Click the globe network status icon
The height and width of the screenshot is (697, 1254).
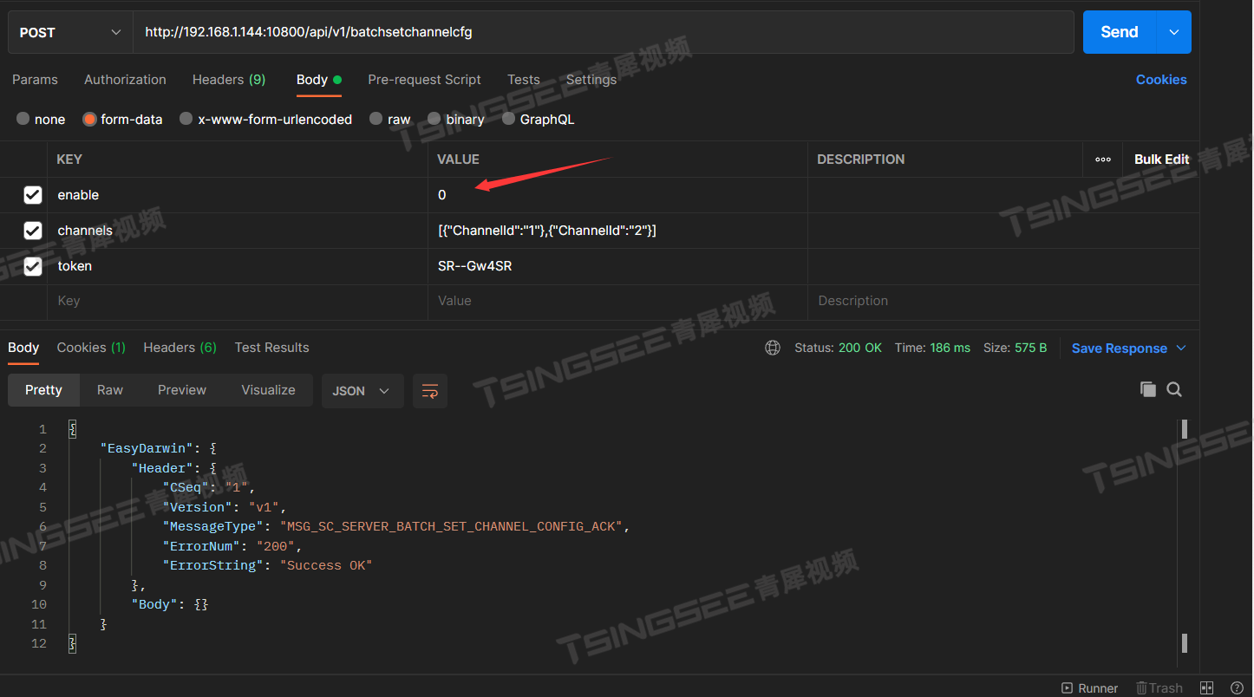pos(772,348)
